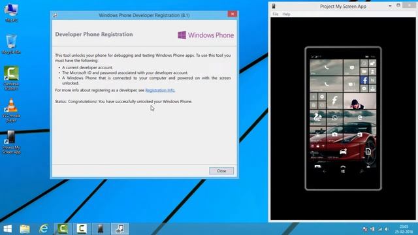Viewport: 418px width, 235px height.
Task: Open Help menu in Project My Screen App
Action: [286, 14]
